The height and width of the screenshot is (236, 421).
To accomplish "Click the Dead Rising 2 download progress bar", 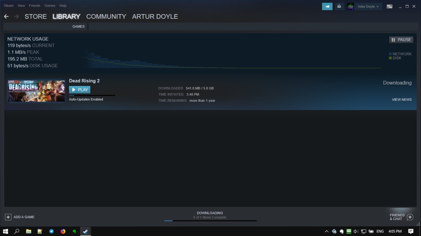I will click(92, 96).
